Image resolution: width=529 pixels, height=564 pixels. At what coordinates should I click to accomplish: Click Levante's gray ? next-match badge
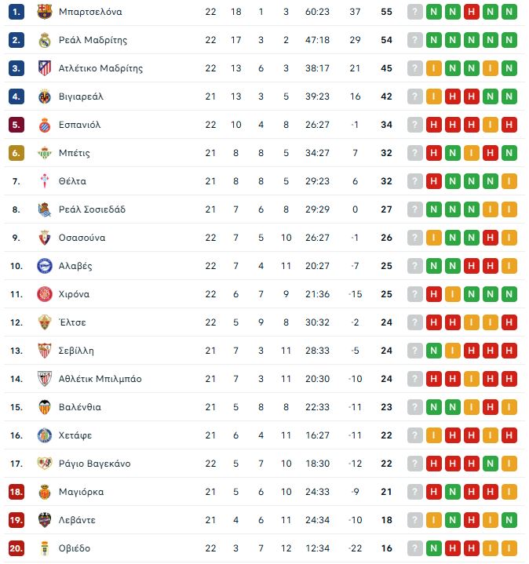415,520
